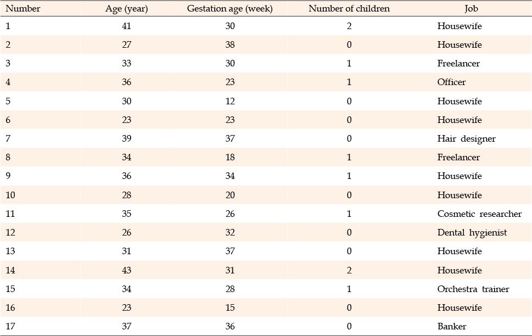532x336 pixels.
Task: Select the "Gestation age (week)" header
Action: click(x=229, y=8)
